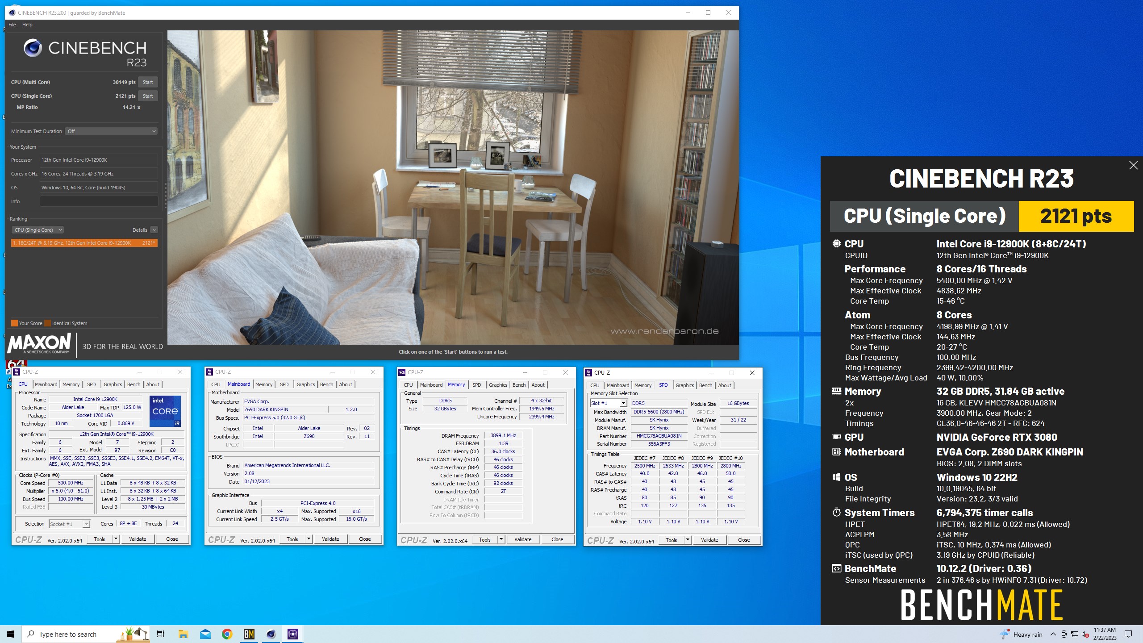Open Minimum Test Duration dropdown
This screenshot has width=1143, height=643.
tap(111, 131)
